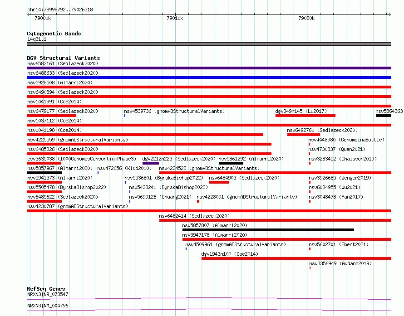Click nsv6490894 (Sedlazeck2020) label

tap(63, 92)
